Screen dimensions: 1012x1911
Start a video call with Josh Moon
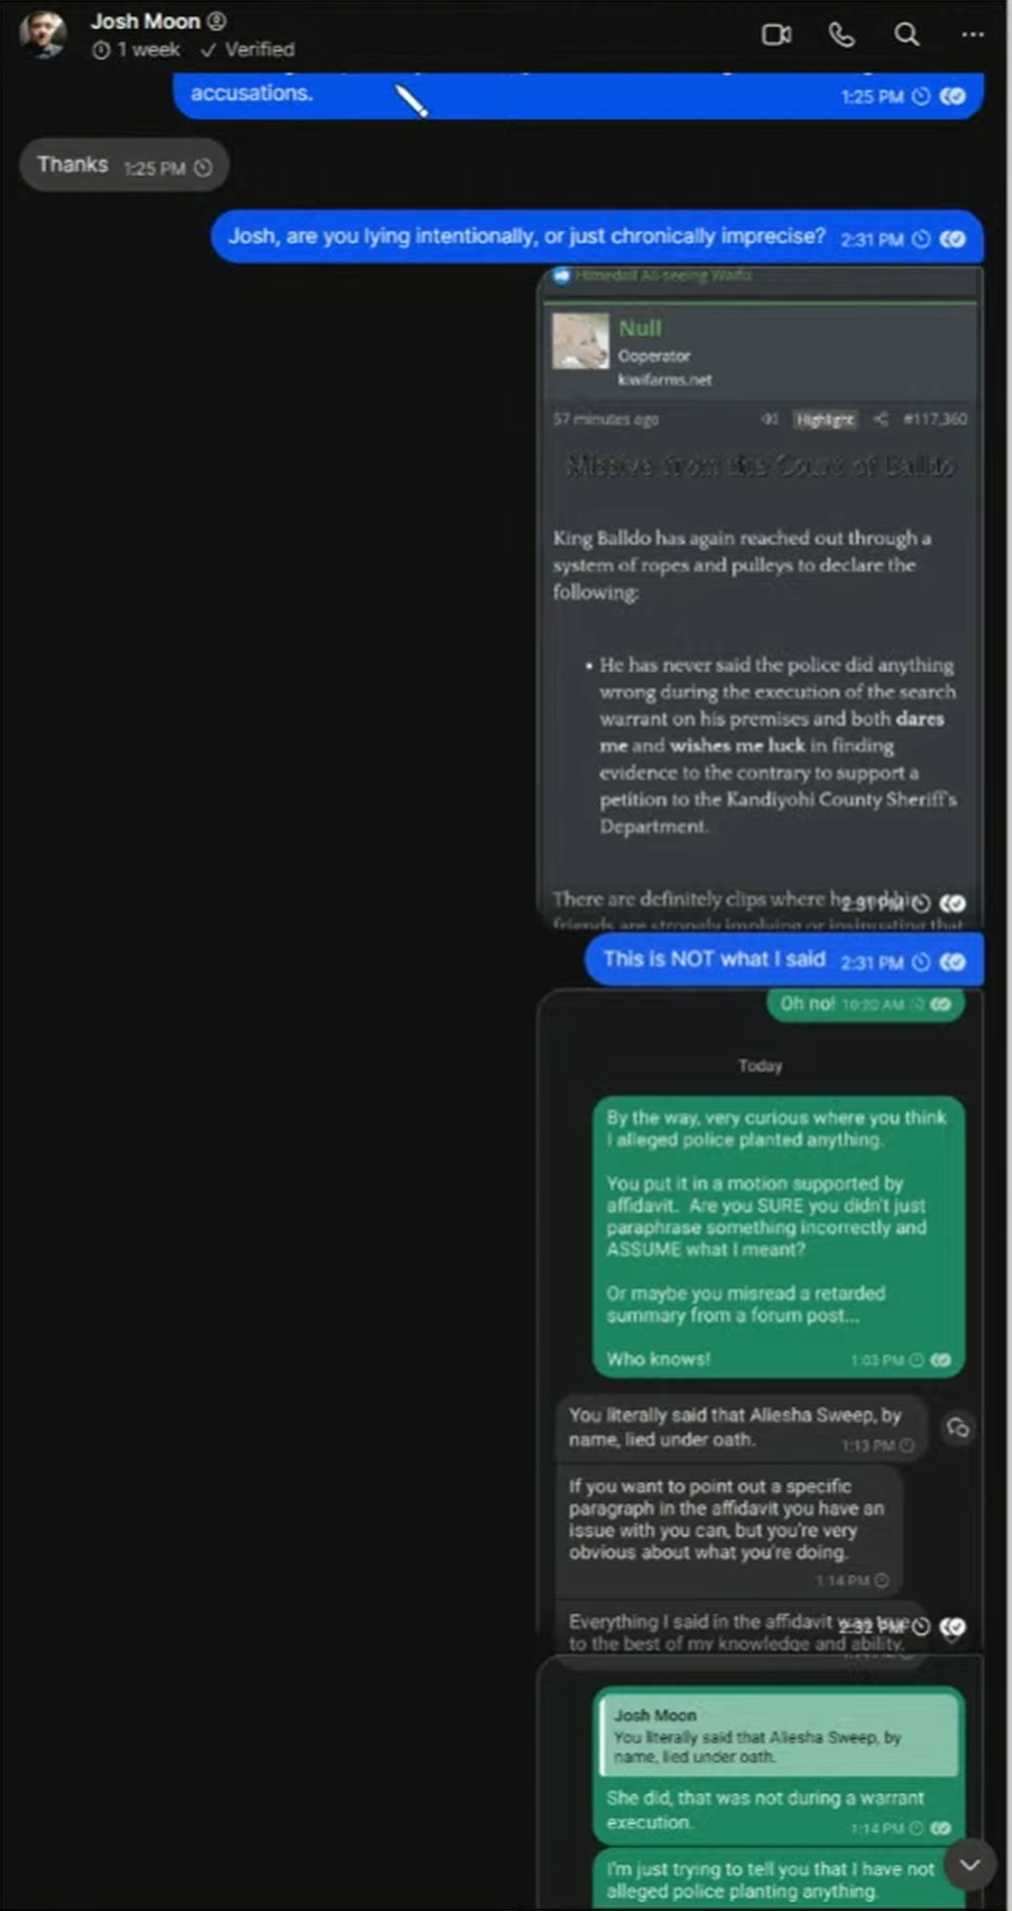coord(776,35)
